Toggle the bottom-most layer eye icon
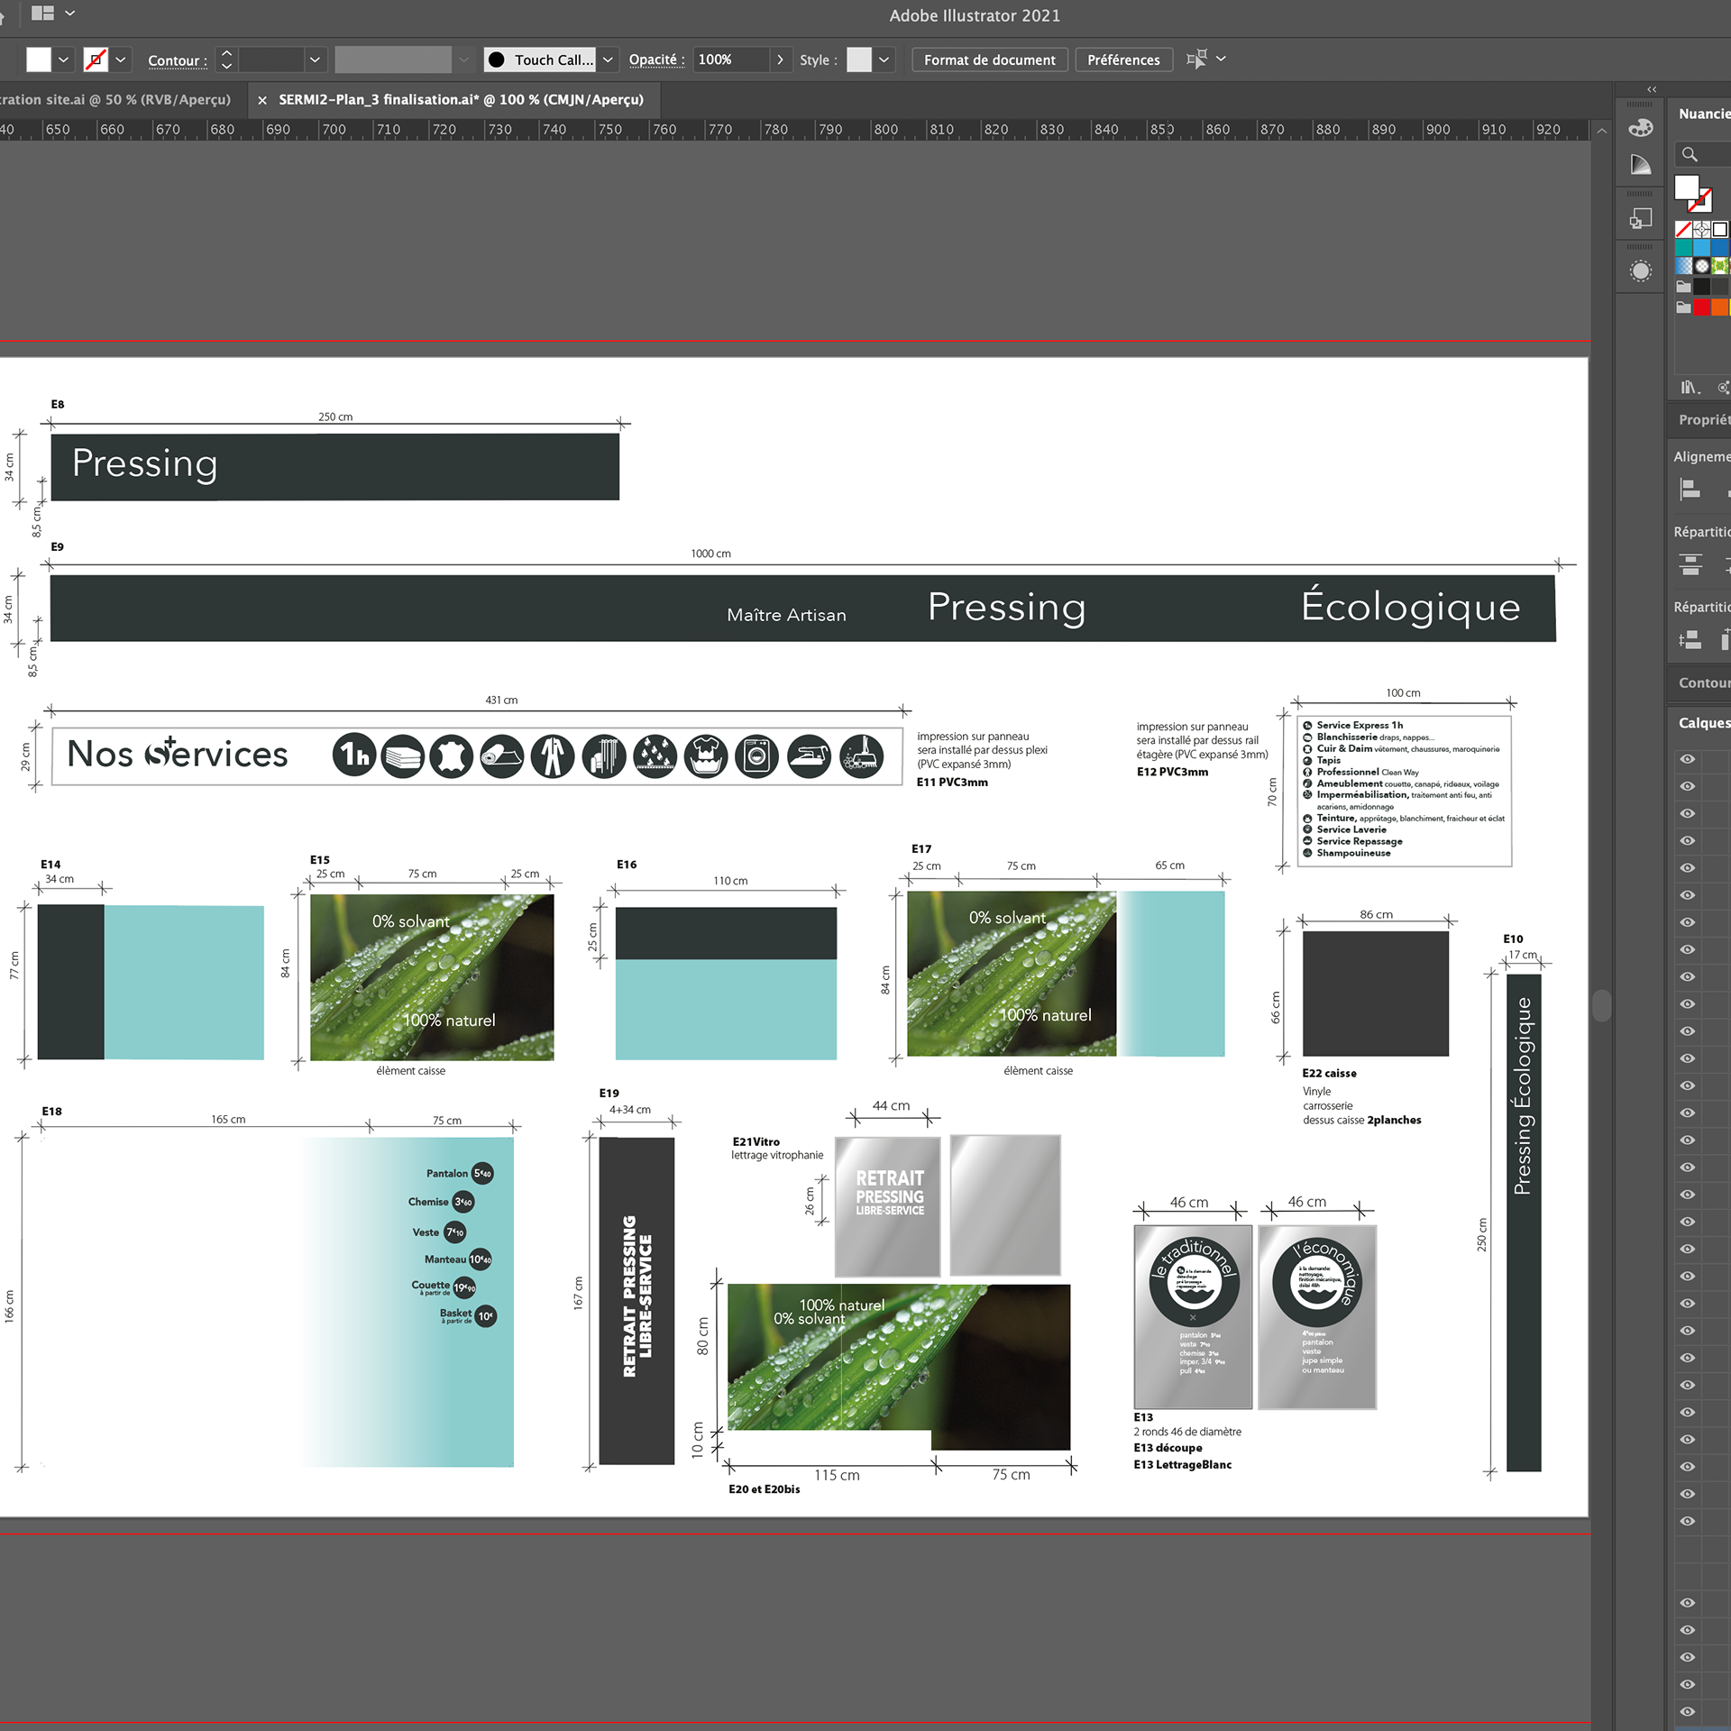The width and height of the screenshot is (1731, 1731). [x=1688, y=1711]
